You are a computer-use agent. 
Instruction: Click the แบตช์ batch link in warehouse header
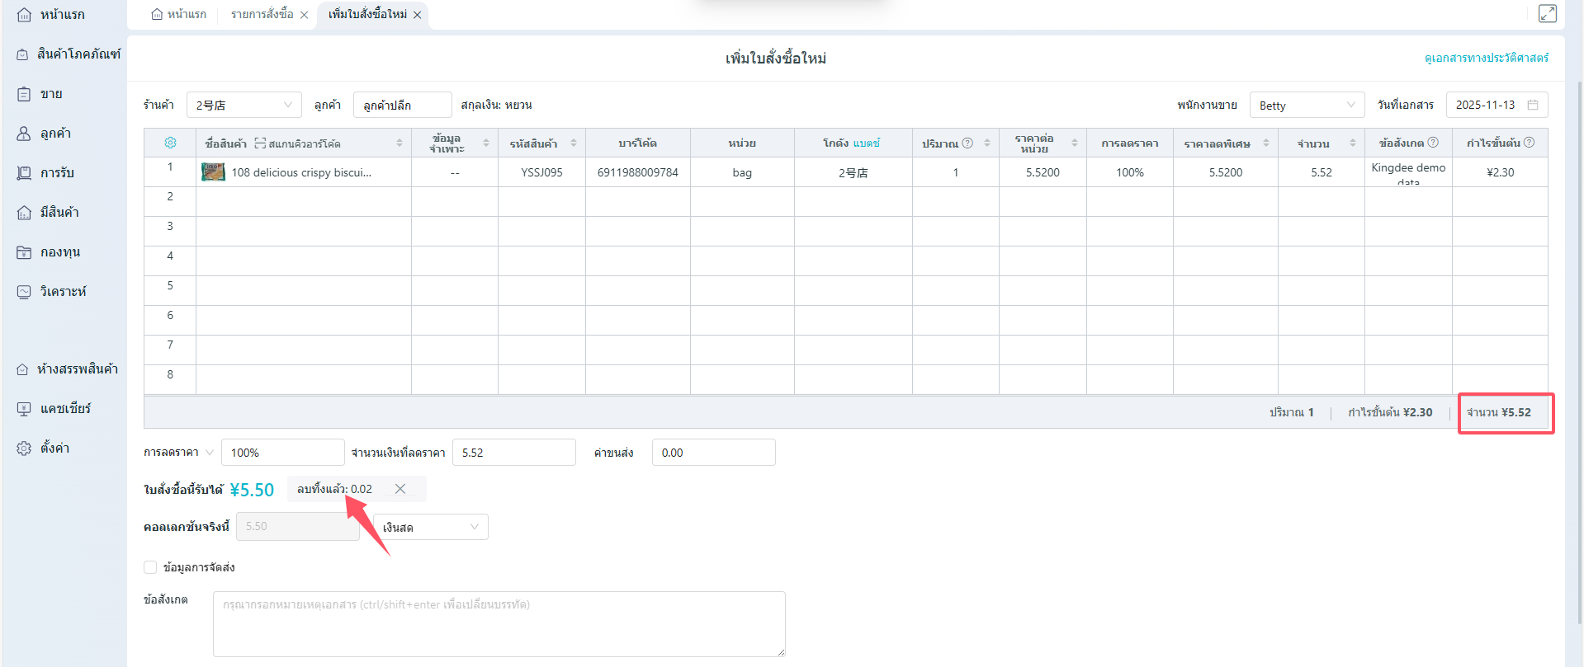click(866, 143)
